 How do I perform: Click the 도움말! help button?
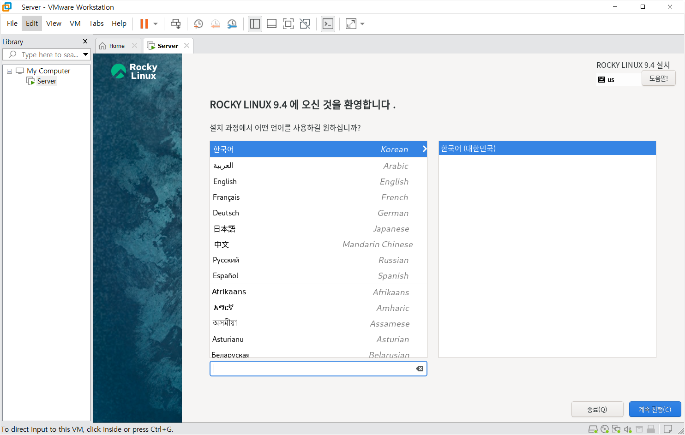[659, 78]
